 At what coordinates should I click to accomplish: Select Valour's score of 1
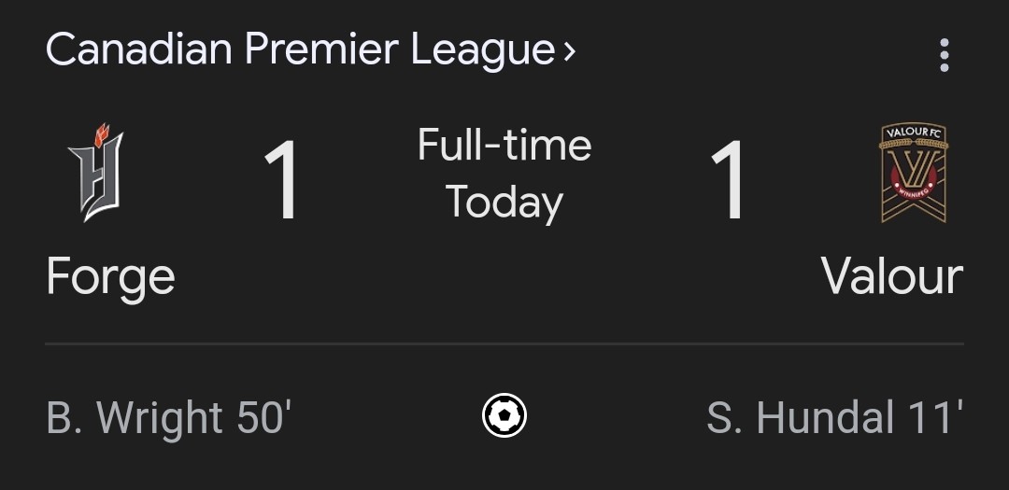[x=729, y=180]
